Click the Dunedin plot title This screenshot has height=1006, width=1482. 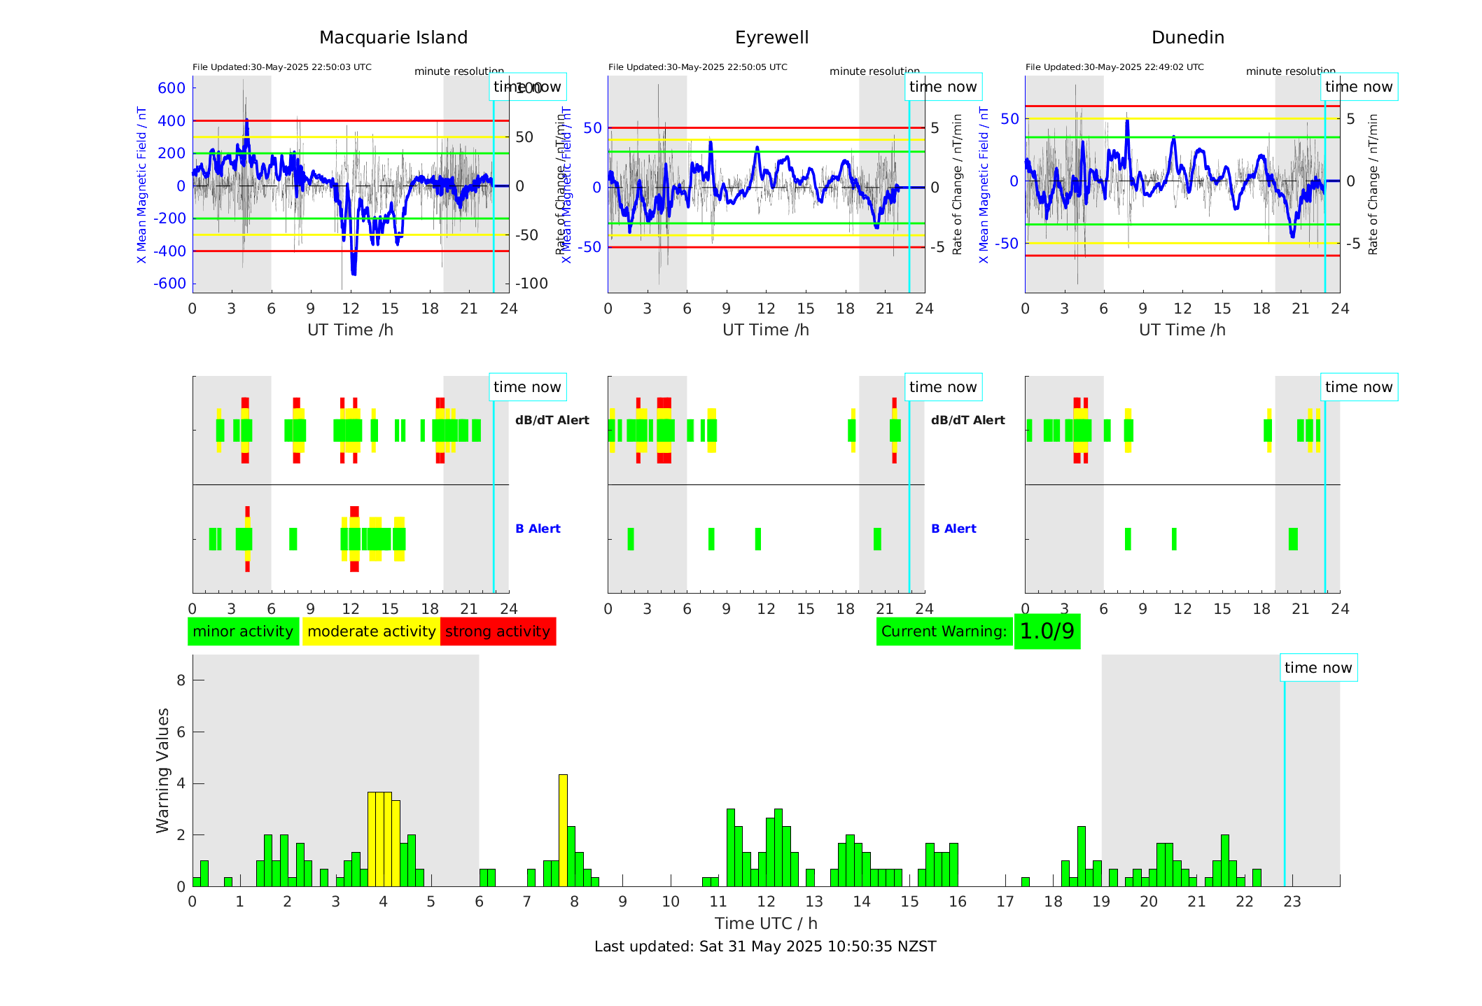(x=1187, y=38)
